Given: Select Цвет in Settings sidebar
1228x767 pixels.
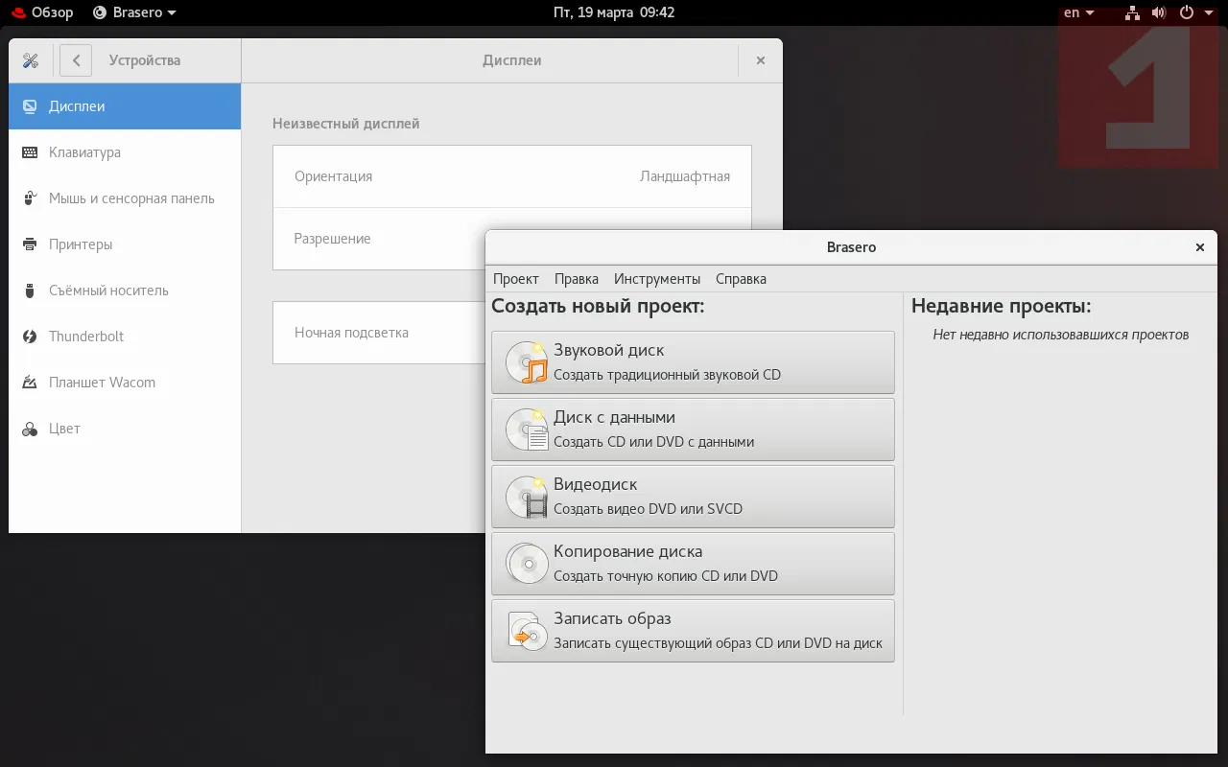Looking at the screenshot, I should point(125,429).
